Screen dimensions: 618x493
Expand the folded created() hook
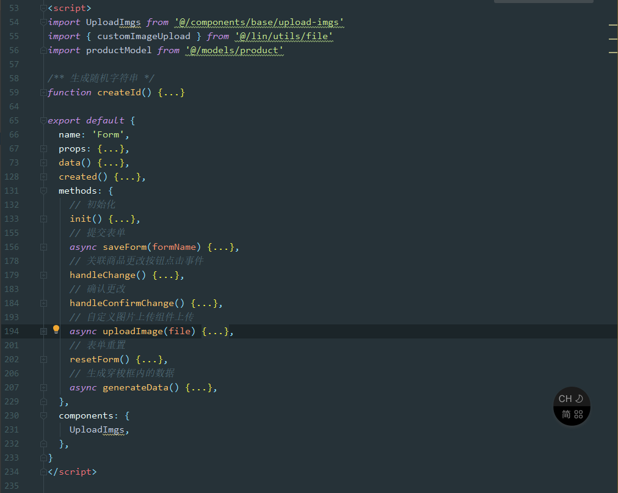43,177
